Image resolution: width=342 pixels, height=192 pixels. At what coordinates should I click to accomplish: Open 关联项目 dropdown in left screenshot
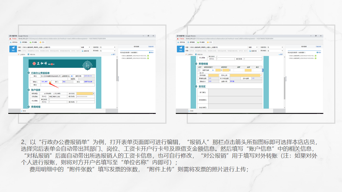tap(108, 47)
